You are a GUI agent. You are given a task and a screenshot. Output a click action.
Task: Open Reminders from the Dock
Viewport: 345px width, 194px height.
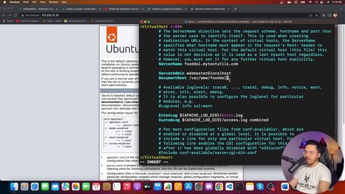(x=116, y=187)
